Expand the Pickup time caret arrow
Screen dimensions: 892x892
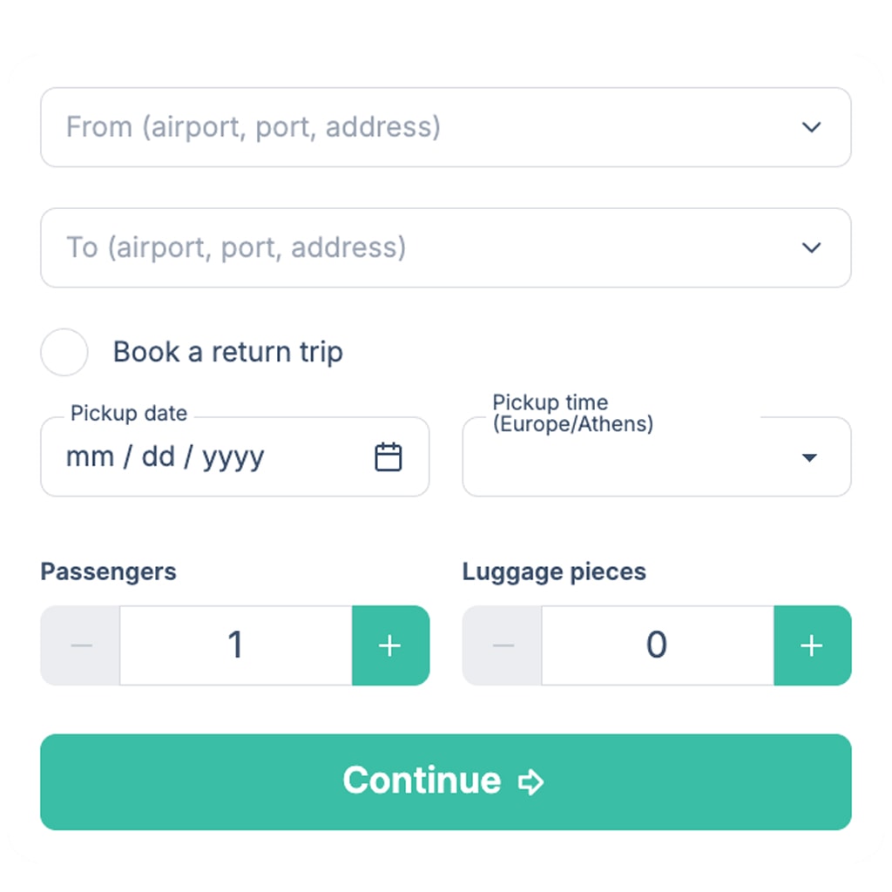tap(809, 457)
